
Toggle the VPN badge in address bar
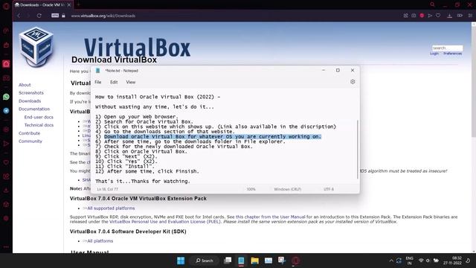point(55,16)
